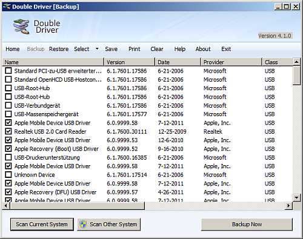This screenshot has height=239, width=303.
Task: Click version 6.1.7600.30111 cell
Action: point(127,131)
